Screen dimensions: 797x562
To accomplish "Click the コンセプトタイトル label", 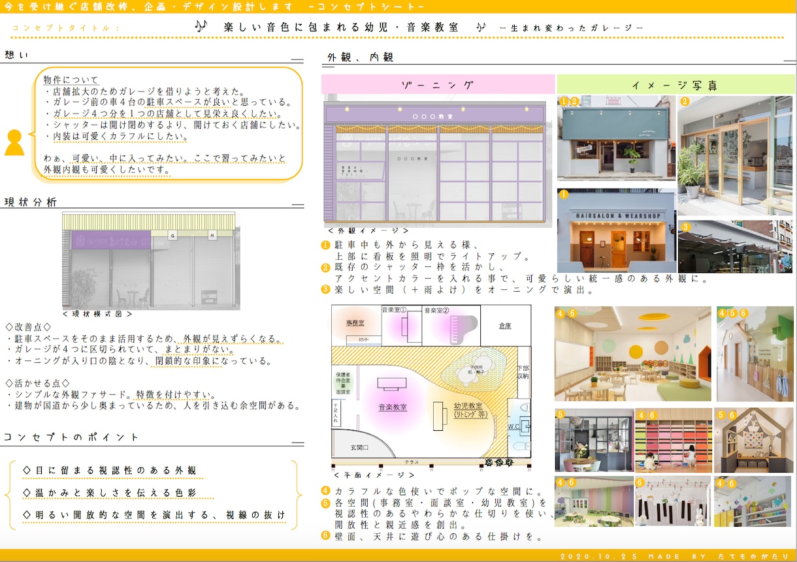I will click(66, 28).
